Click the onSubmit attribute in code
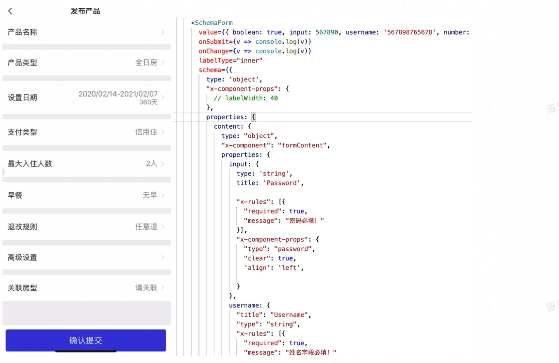Screen dimensions: 559x363 click(214, 42)
